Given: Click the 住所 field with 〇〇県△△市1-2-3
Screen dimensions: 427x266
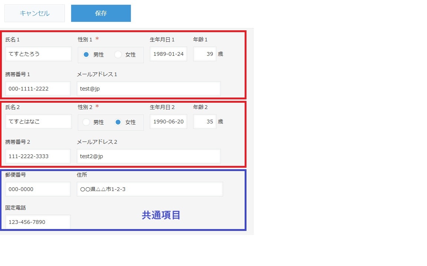Looking at the screenshot, I should point(150,189).
